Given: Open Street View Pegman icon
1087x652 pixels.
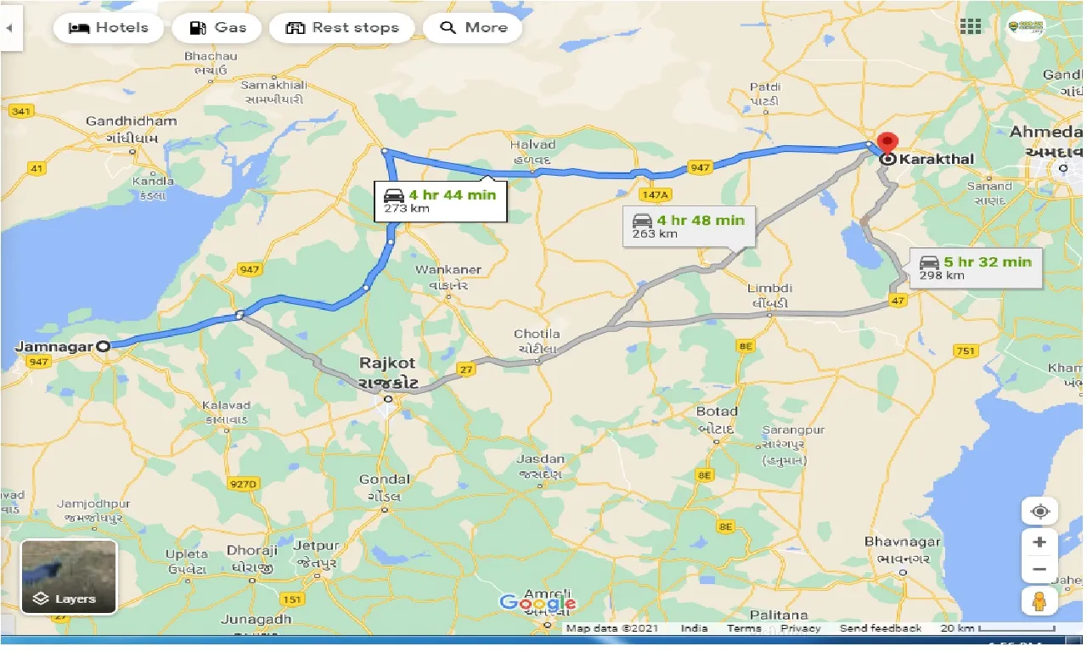Looking at the screenshot, I should 1039,600.
